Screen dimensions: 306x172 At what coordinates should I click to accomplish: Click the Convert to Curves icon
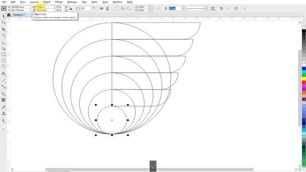tap(236, 9)
